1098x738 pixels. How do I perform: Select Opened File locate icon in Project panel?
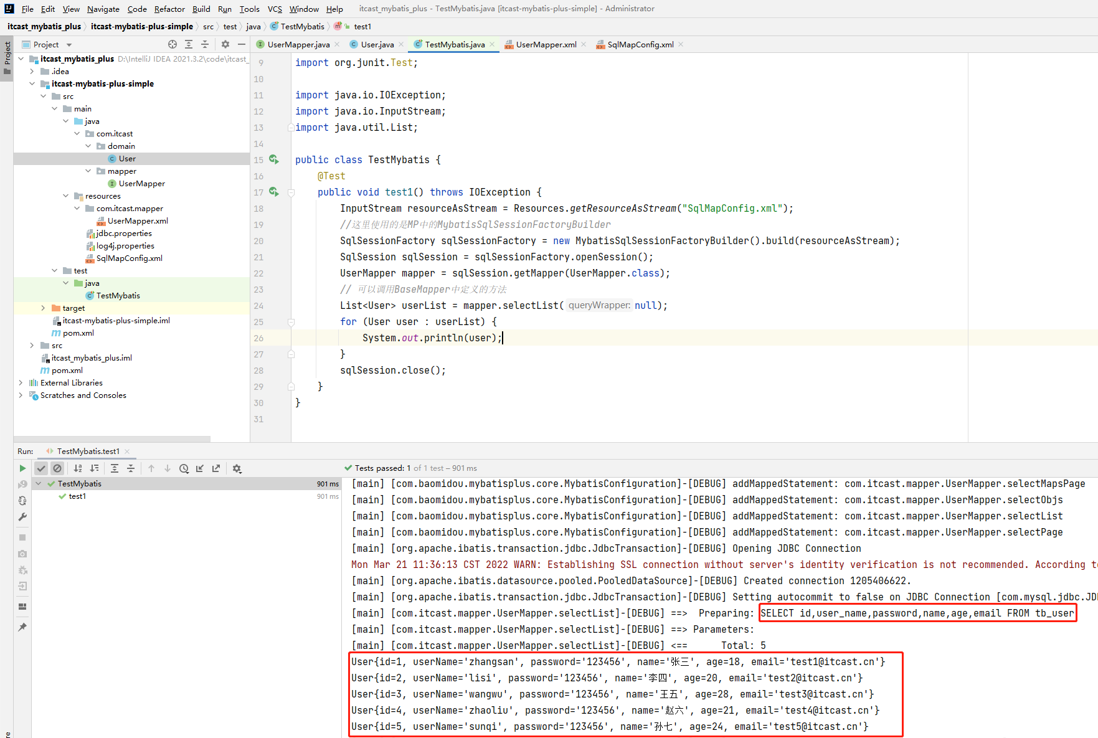coord(173,44)
